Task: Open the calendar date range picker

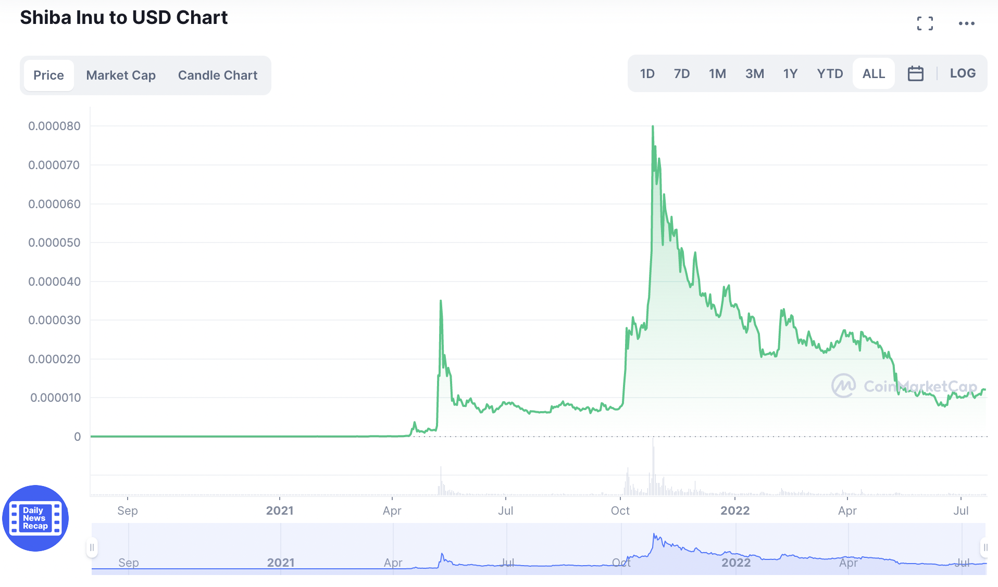Action: click(x=916, y=73)
